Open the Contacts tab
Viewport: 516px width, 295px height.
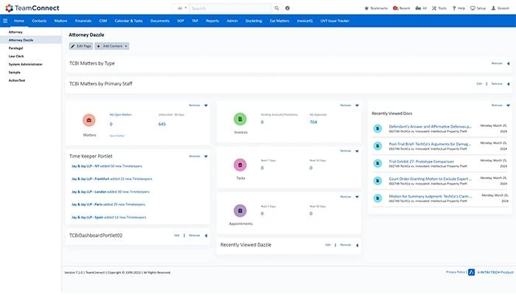[x=39, y=21]
